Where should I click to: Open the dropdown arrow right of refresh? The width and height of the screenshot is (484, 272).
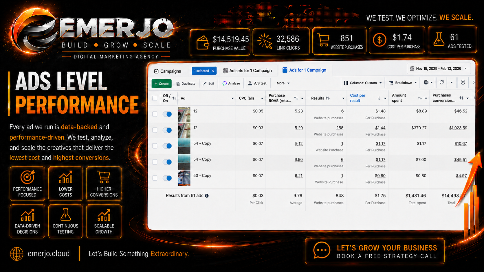(452, 83)
